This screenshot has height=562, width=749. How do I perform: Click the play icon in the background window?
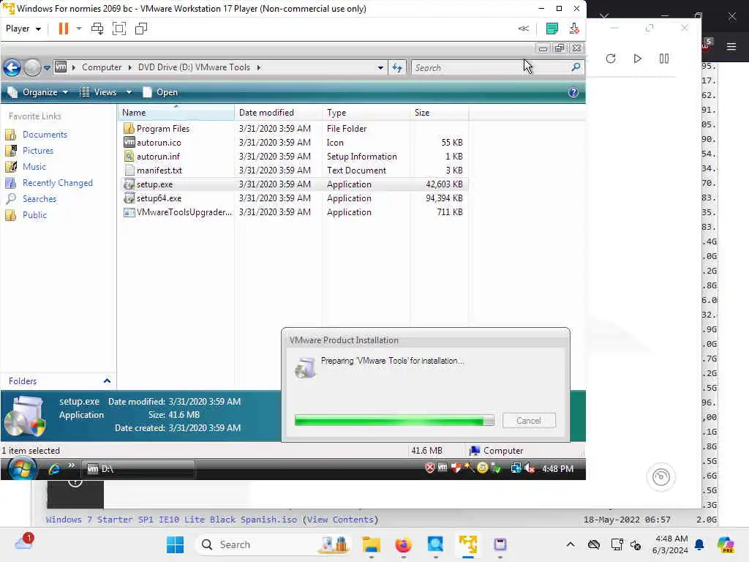pyautogui.click(x=637, y=59)
